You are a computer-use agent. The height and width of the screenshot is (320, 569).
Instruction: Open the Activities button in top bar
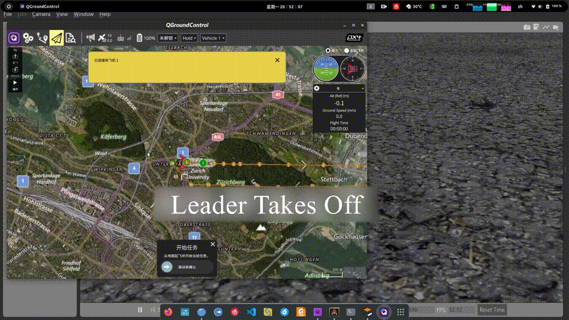point(9,7)
